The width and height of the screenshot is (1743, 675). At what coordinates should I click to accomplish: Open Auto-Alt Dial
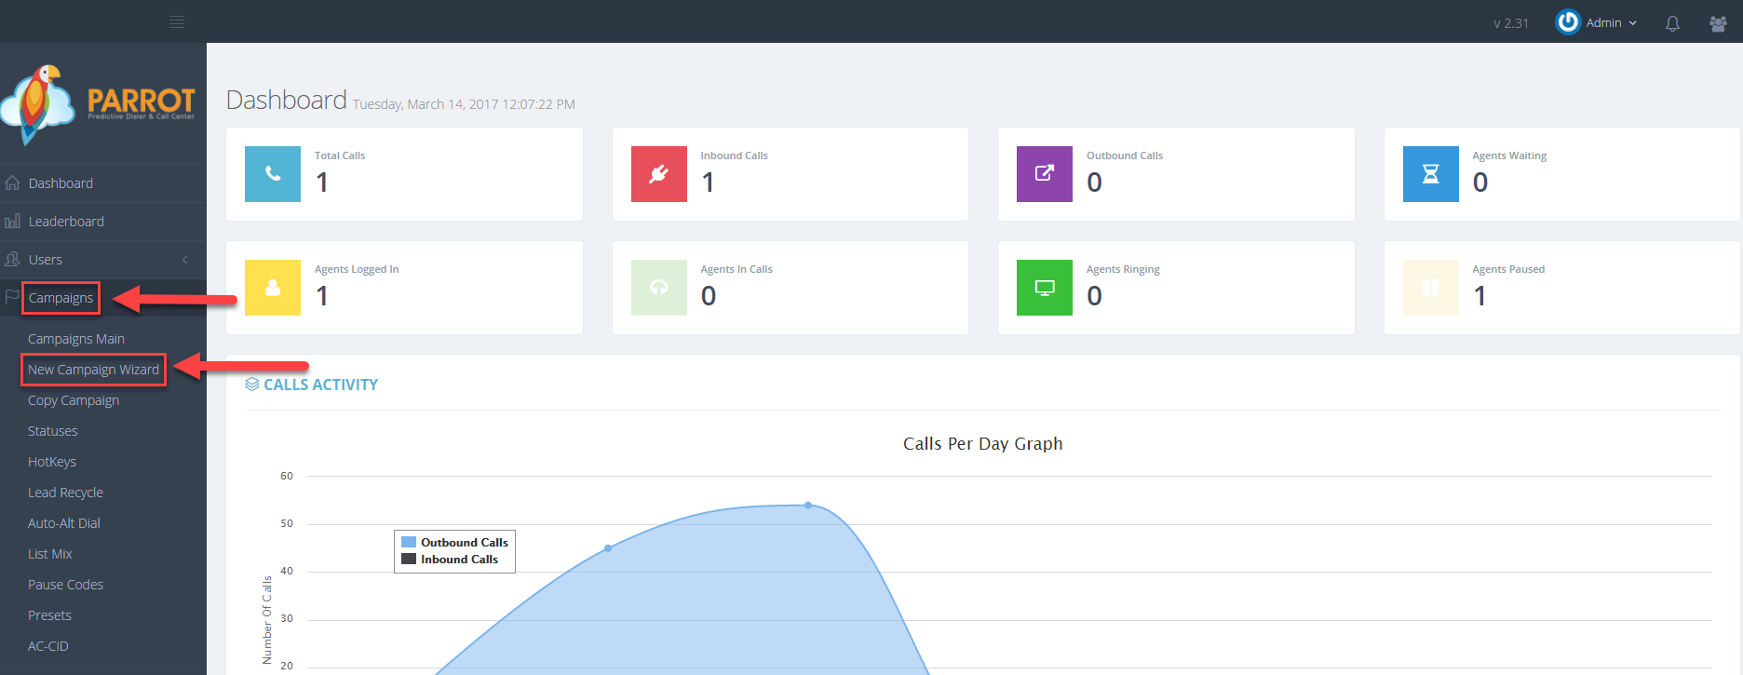[64, 523]
